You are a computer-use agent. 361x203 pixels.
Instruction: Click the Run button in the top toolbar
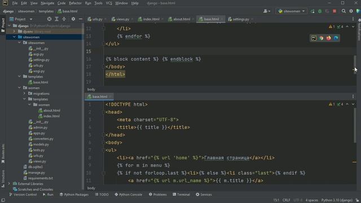point(312,11)
